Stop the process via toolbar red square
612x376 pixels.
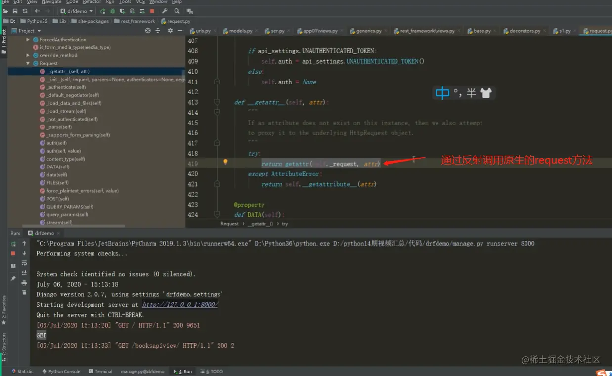[152, 11]
